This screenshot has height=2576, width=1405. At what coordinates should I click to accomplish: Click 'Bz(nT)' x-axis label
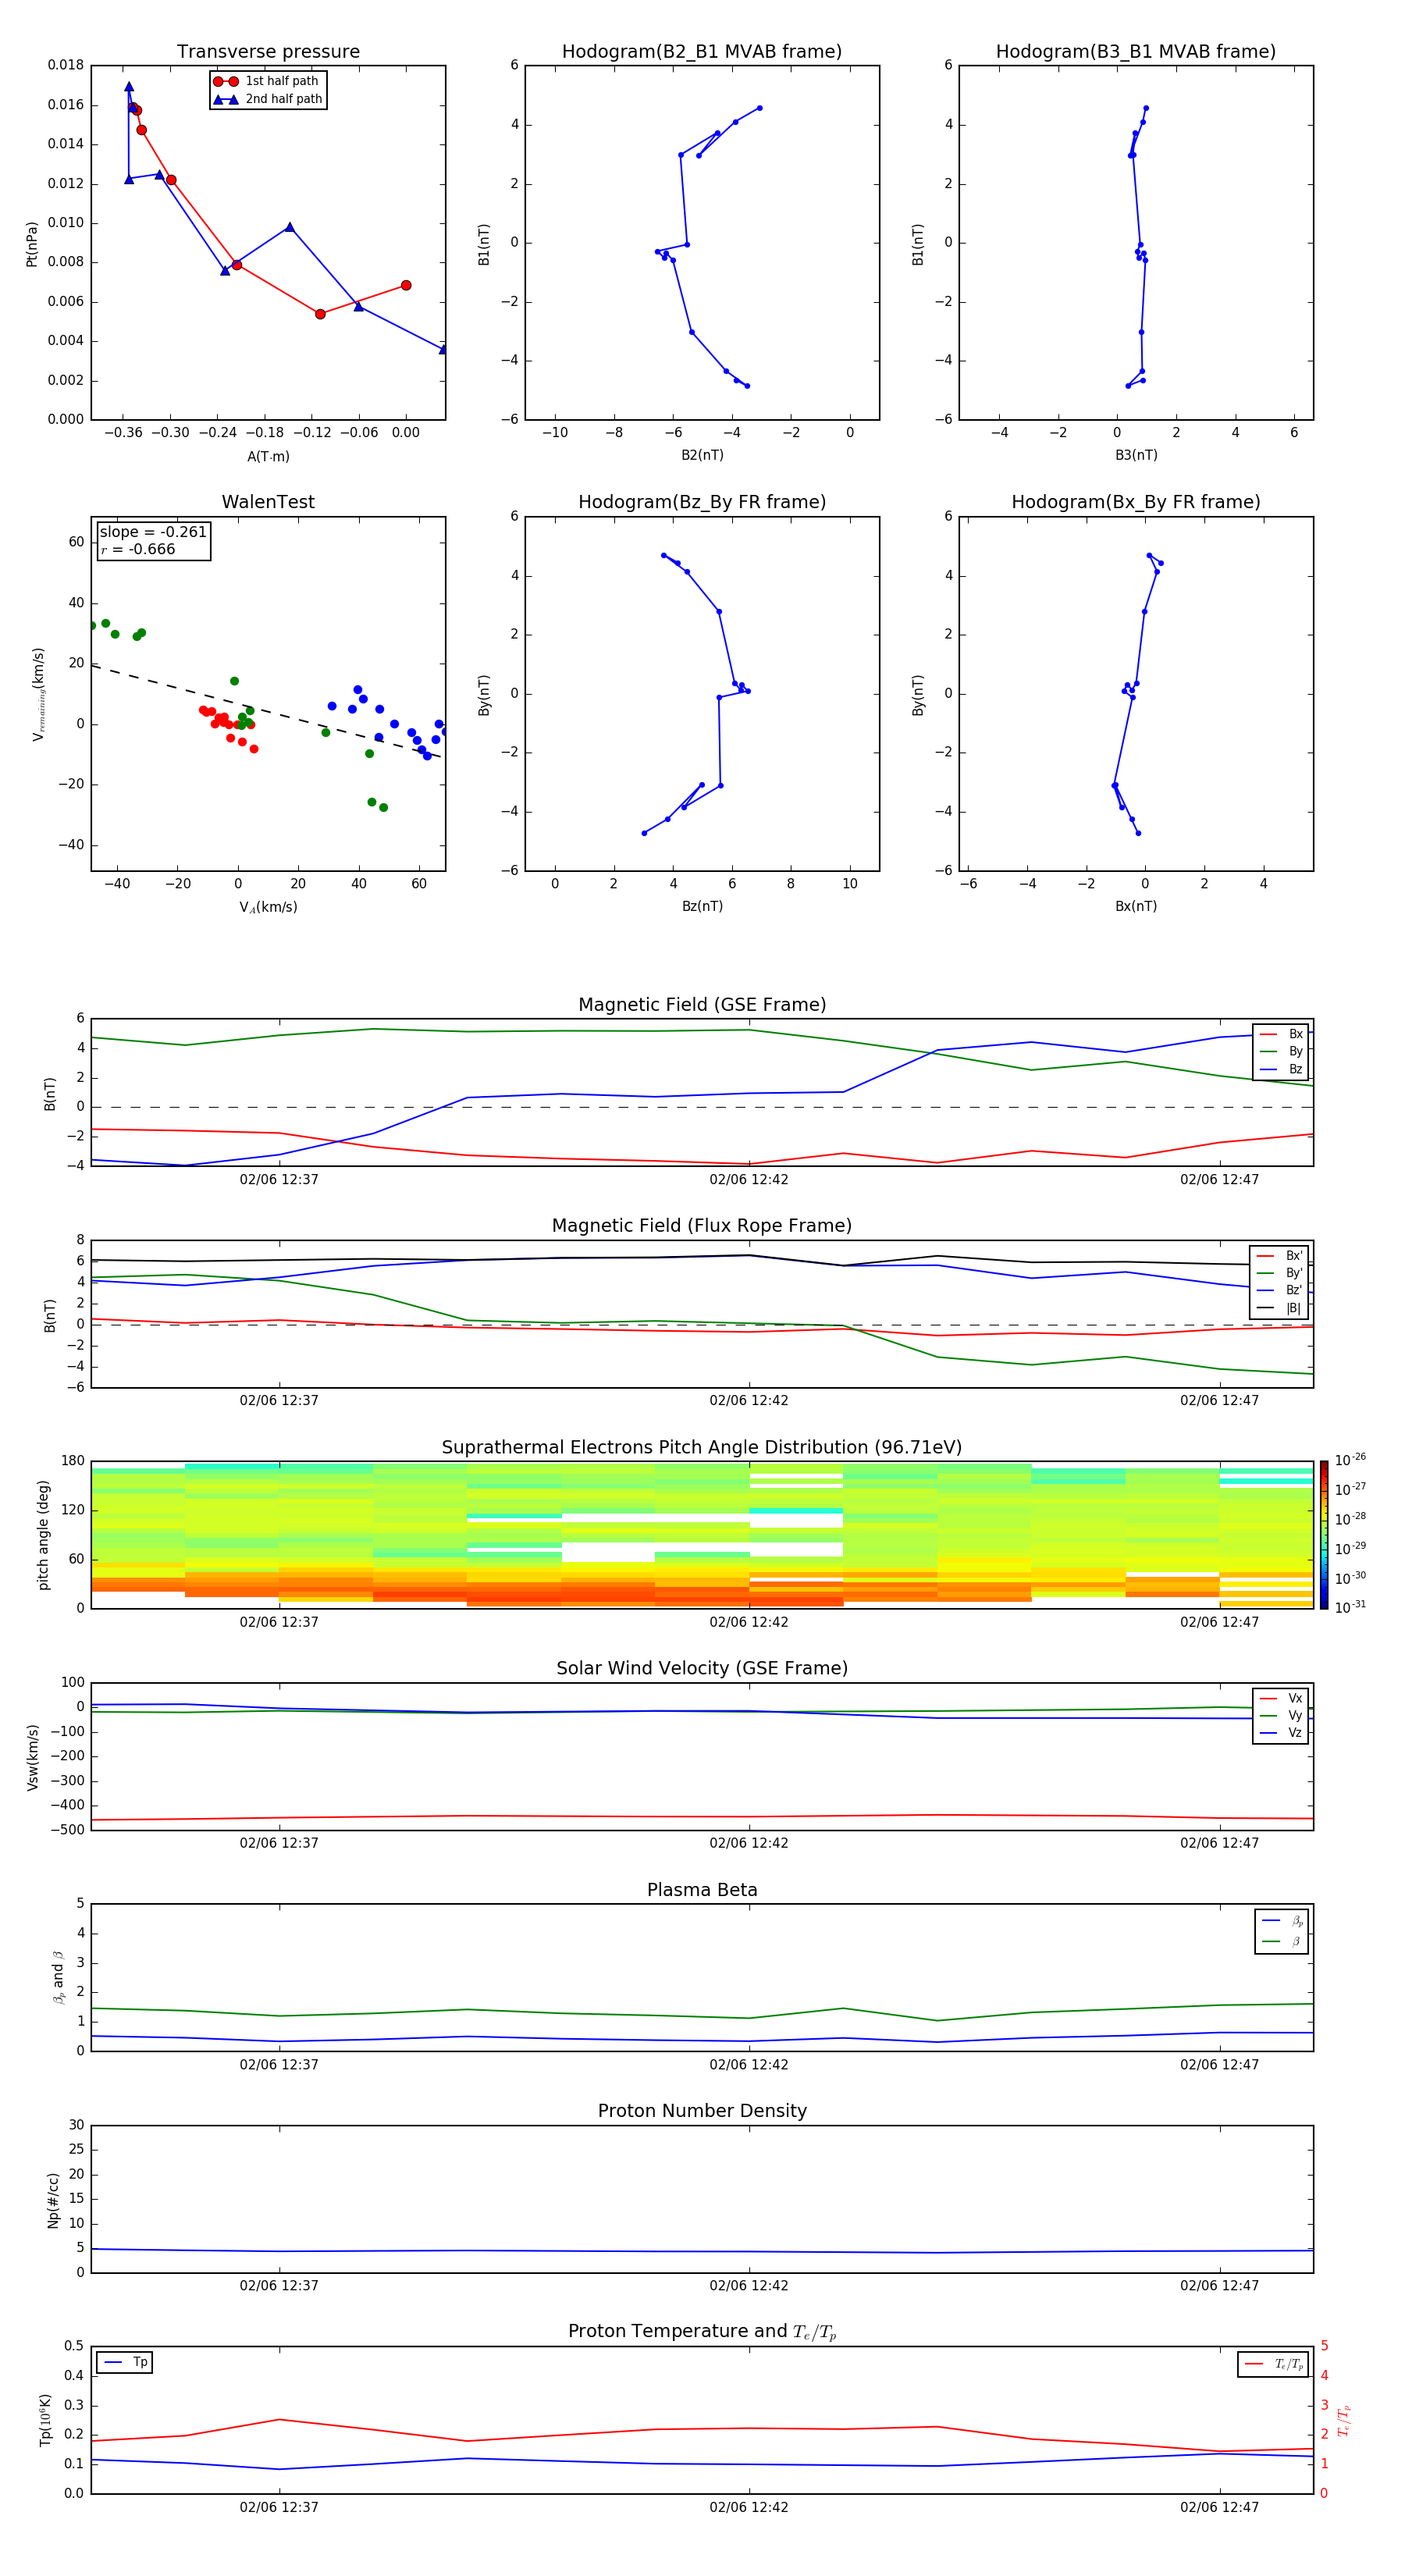tap(702, 907)
